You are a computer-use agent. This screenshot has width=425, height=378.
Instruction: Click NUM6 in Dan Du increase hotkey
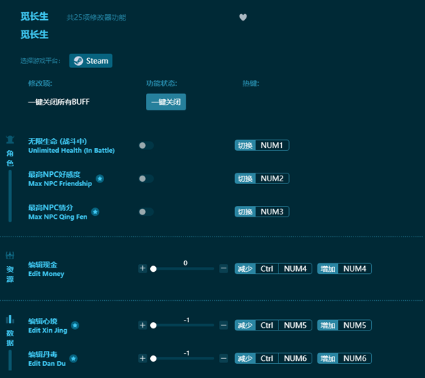click(355, 358)
